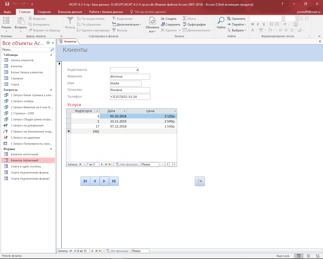This screenshot has width=323, height=259.
Task: Jump to first record using form button
Action: point(85,181)
